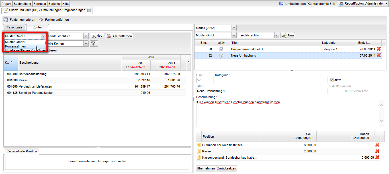Open the Berichte menu
Image resolution: width=389 pixels, height=174 pixels.
pyautogui.click(x=54, y=4)
